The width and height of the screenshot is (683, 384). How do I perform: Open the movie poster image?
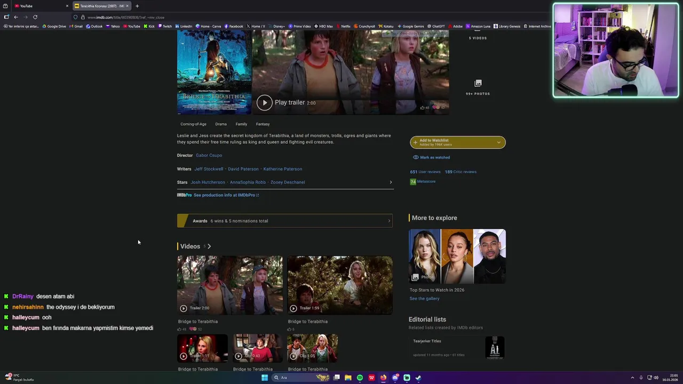click(x=214, y=72)
